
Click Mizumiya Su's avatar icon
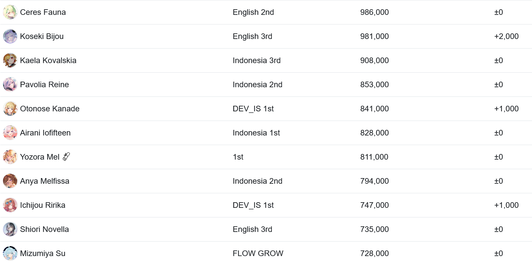(x=10, y=253)
